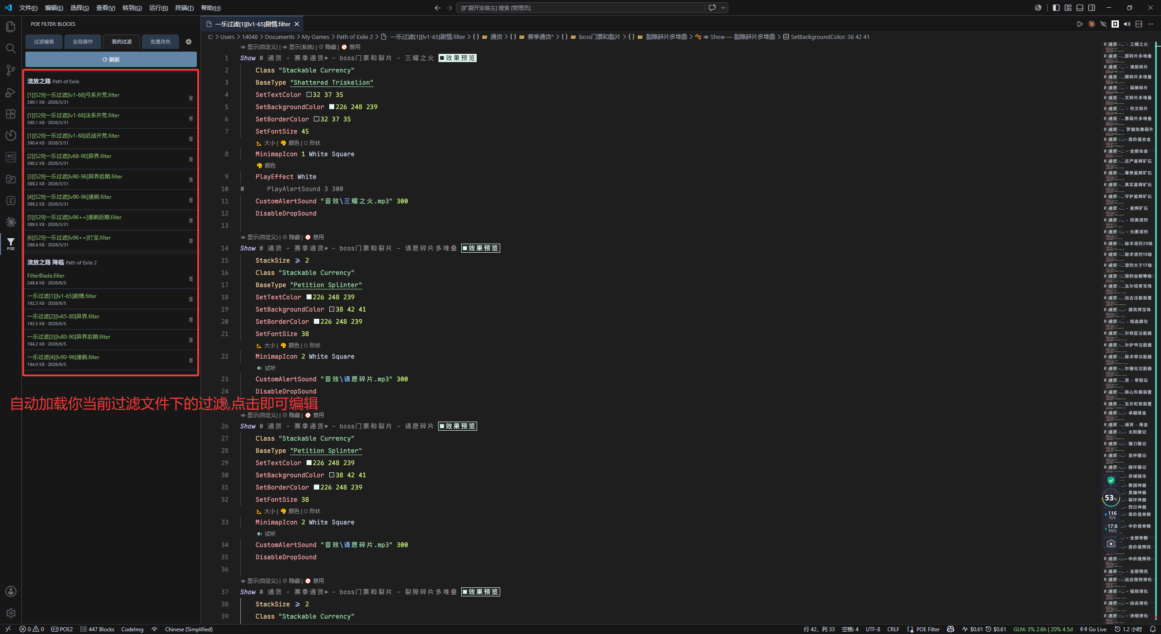Open the editor More Actions ellipsis menu
1161x634 pixels.
(1151, 24)
